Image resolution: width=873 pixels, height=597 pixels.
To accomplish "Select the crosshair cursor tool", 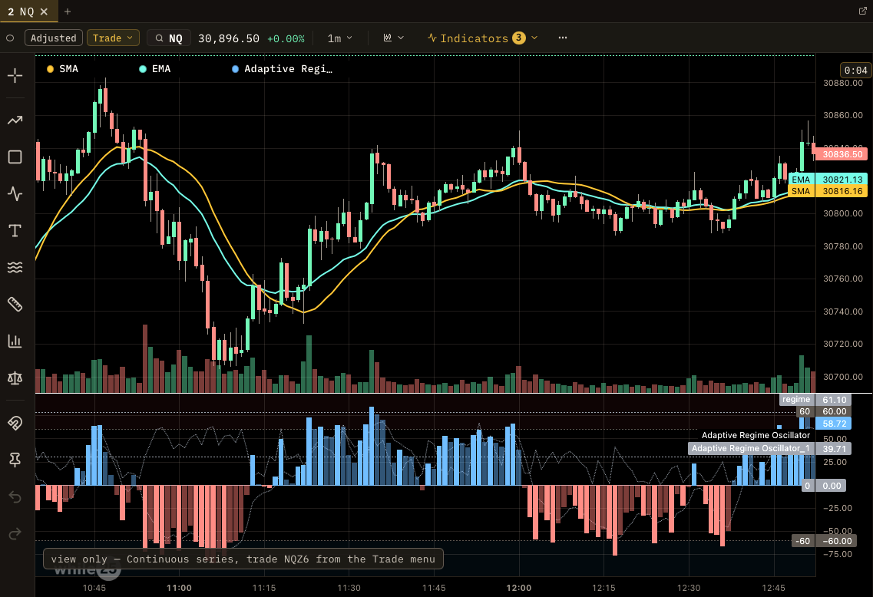I will (15, 75).
